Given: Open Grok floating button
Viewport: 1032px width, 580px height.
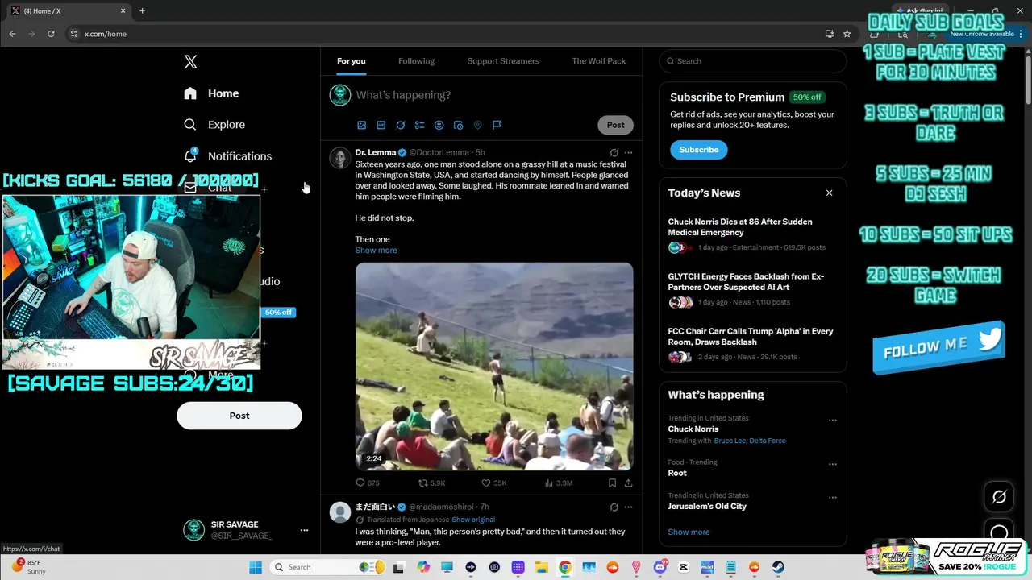Looking at the screenshot, I should pos(999,497).
